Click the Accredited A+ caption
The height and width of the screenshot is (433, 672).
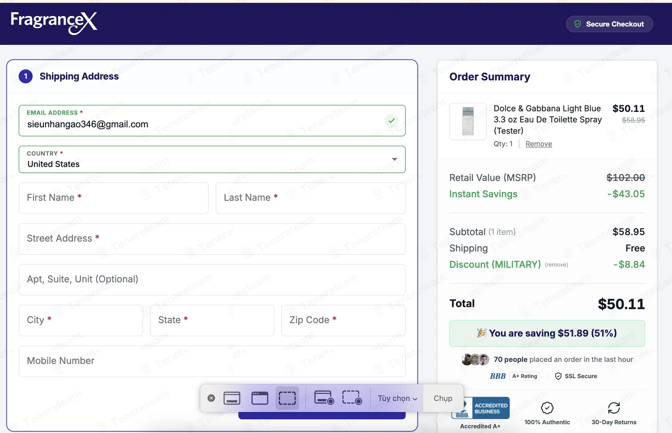click(x=480, y=426)
